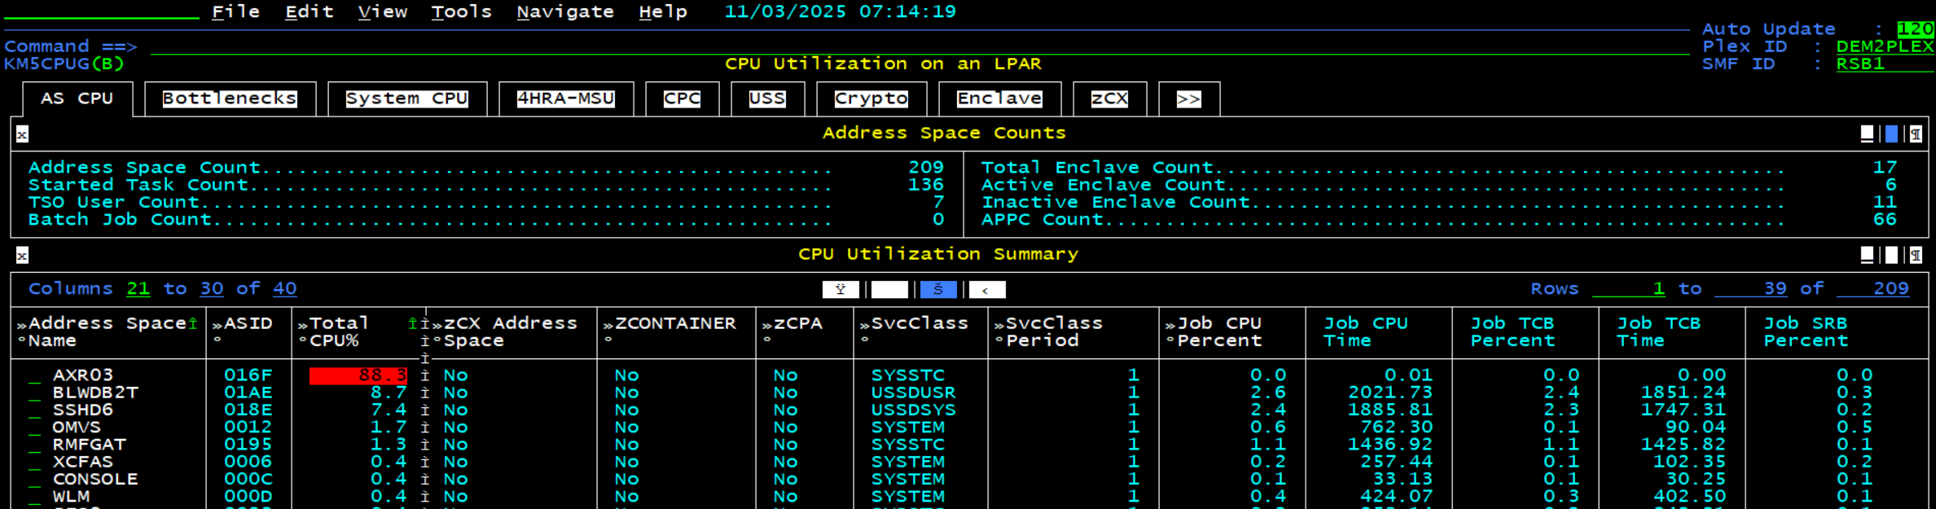Click the Plex ID value DEM2PLEX
The image size is (1936, 509).
tap(1885, 46)
